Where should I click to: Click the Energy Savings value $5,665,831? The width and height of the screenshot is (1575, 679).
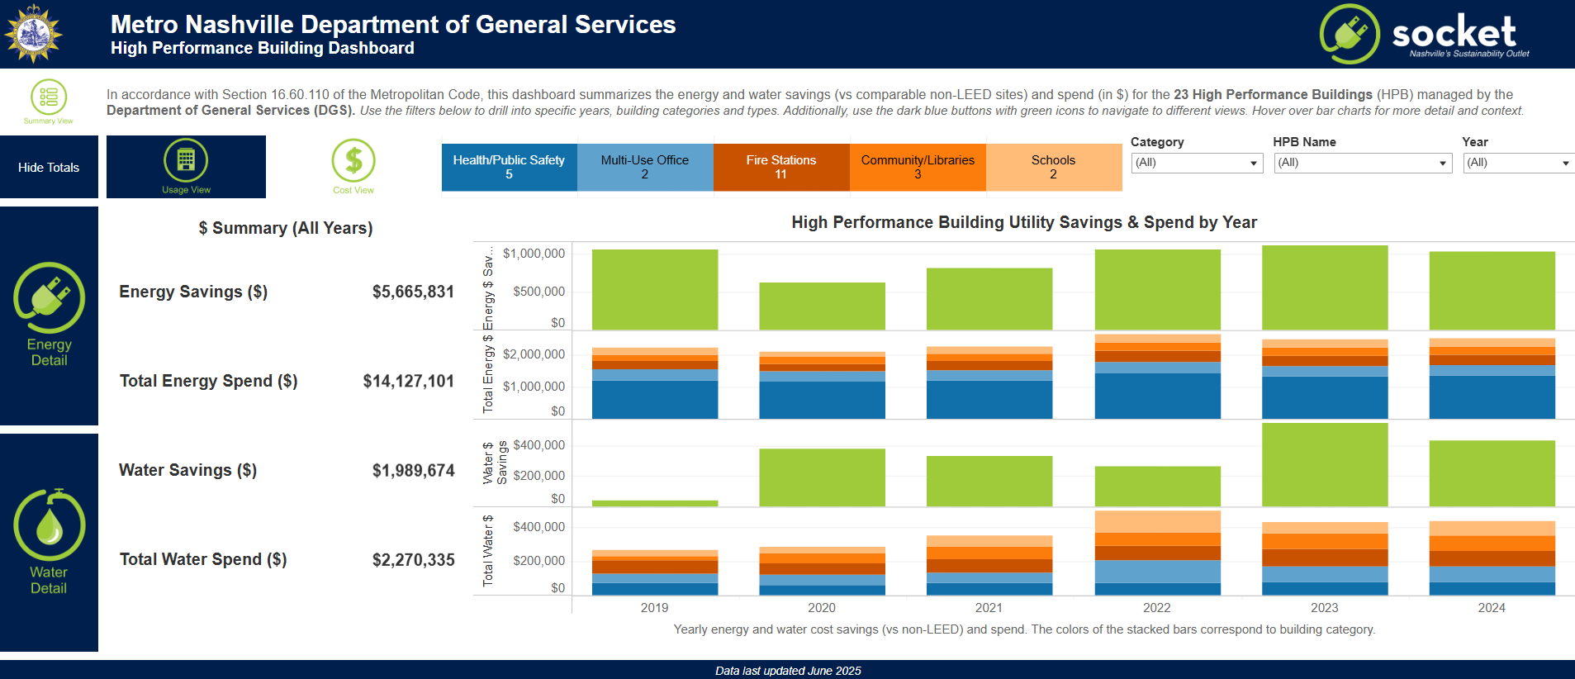(413, 292)
